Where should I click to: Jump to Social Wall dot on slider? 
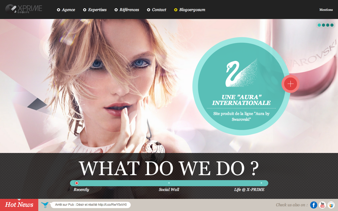[169, 183]
